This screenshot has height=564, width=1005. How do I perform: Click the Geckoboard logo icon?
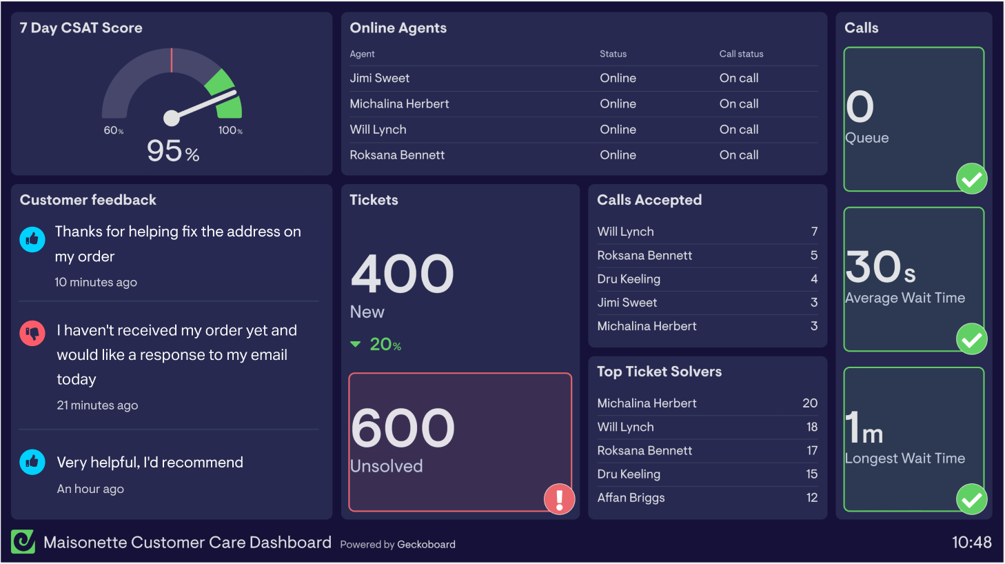coord(23,541)
